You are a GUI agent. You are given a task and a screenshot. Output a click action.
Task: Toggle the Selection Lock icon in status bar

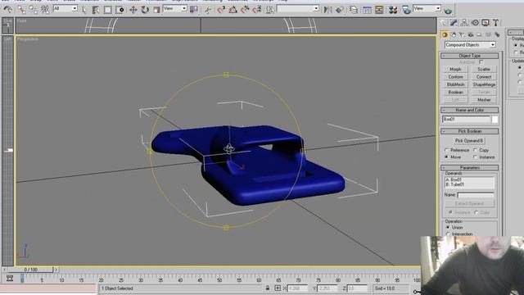(268, 288)
